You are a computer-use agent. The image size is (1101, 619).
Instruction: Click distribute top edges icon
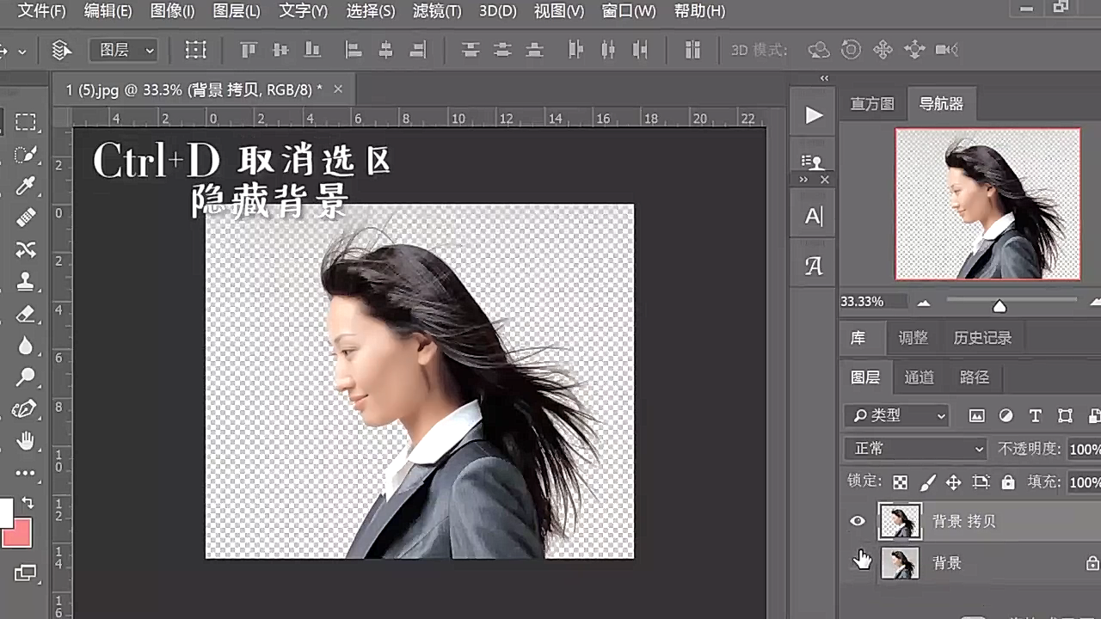tap(470, 50)
